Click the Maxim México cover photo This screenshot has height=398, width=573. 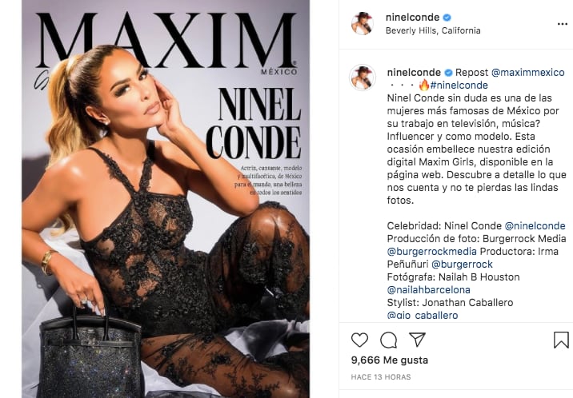(166, 199)
